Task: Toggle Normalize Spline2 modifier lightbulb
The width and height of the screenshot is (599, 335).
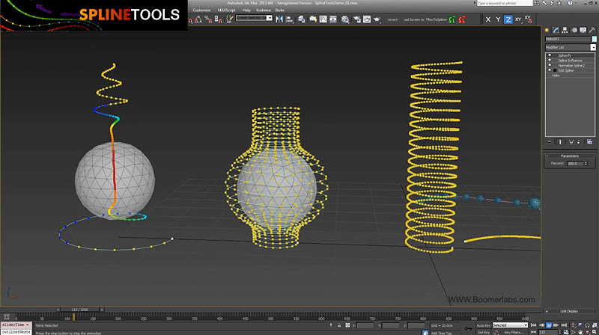Action: tap(550, 65)
